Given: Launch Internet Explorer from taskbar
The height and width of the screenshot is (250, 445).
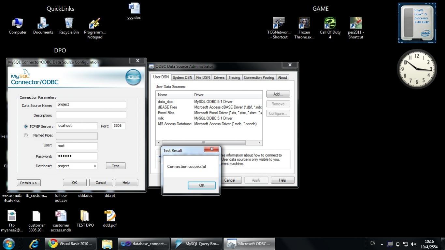Looking at the screenshot, I should coord(34,243).
